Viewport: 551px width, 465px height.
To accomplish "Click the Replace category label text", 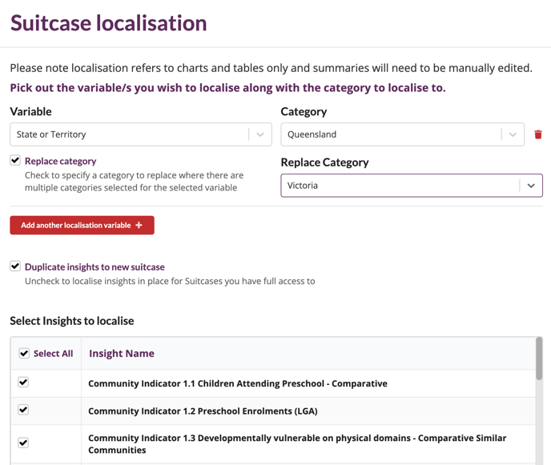I will pos(60,161).
